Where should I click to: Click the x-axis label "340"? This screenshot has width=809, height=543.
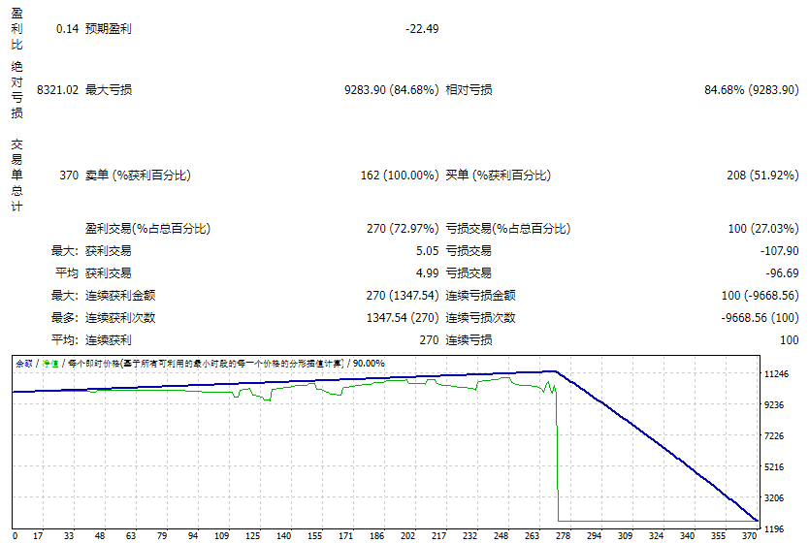tap(687, 536)
